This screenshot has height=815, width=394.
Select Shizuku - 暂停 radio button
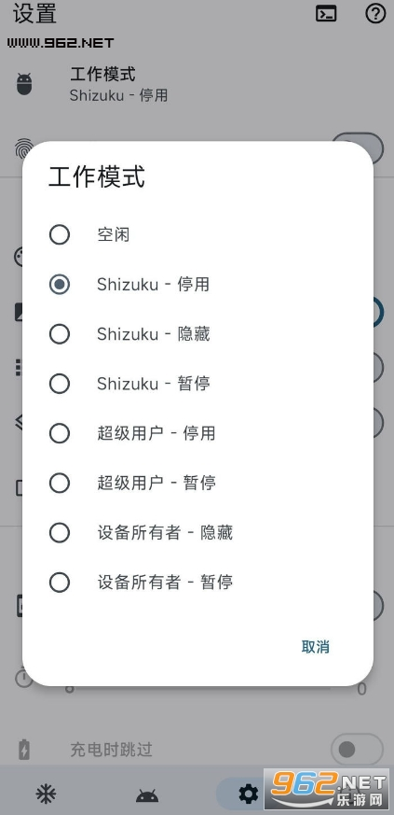197,384
